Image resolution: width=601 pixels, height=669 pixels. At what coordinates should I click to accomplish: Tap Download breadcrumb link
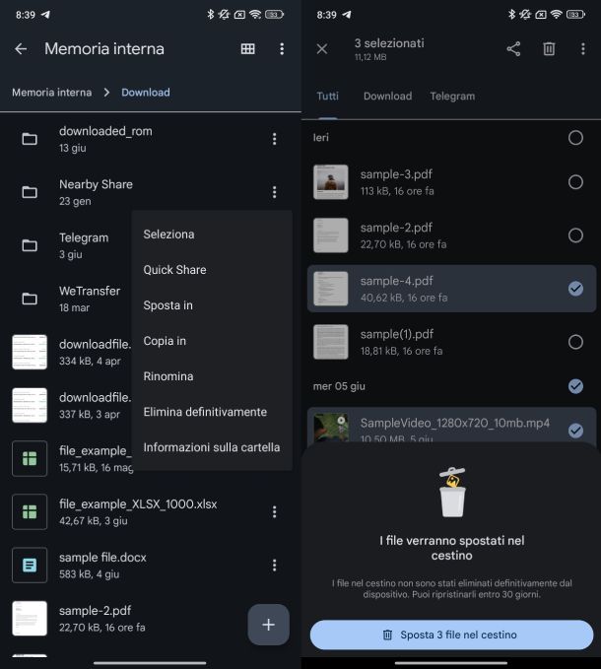click(x=146, y=93)
